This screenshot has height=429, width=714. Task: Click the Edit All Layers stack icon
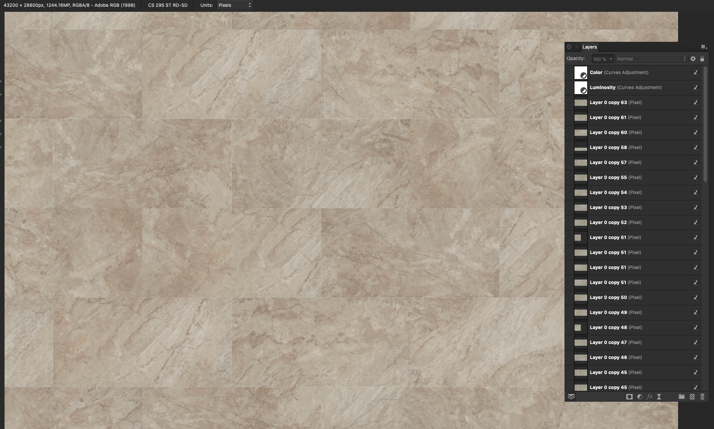[571, 397]
